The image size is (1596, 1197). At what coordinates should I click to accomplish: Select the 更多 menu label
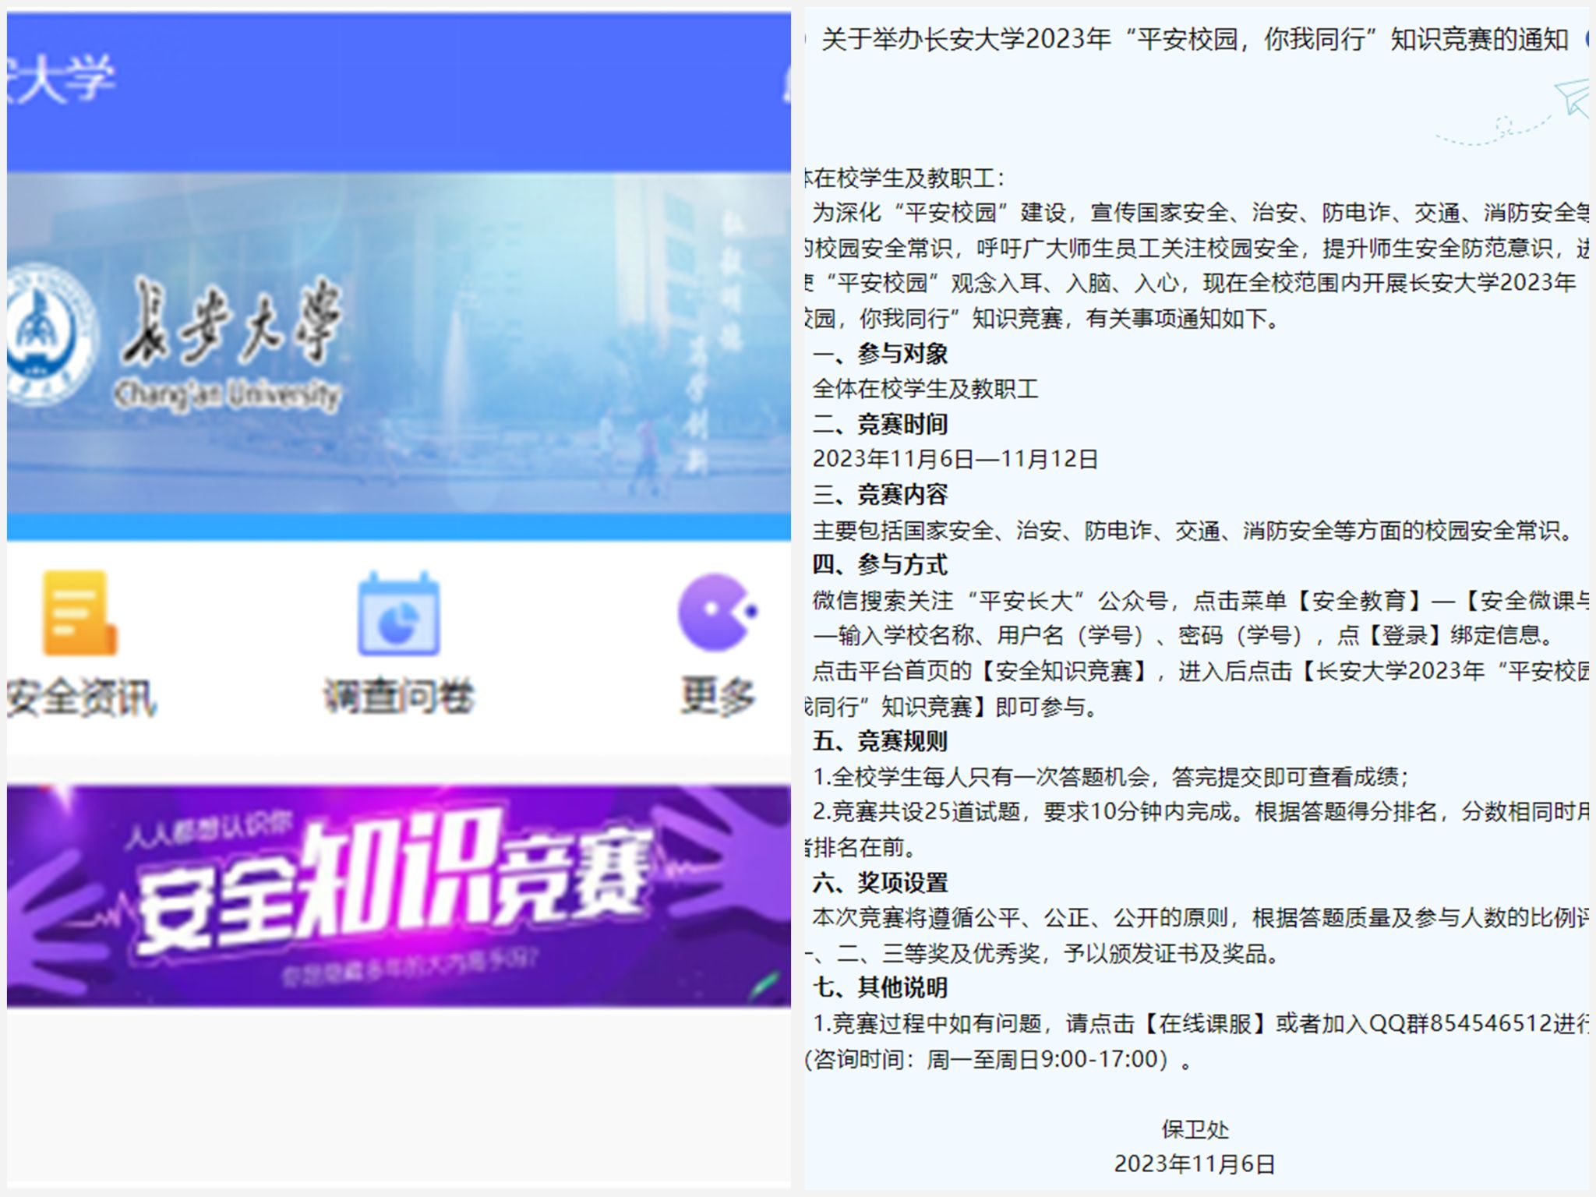pyautogui.click(x=717, y=696)
